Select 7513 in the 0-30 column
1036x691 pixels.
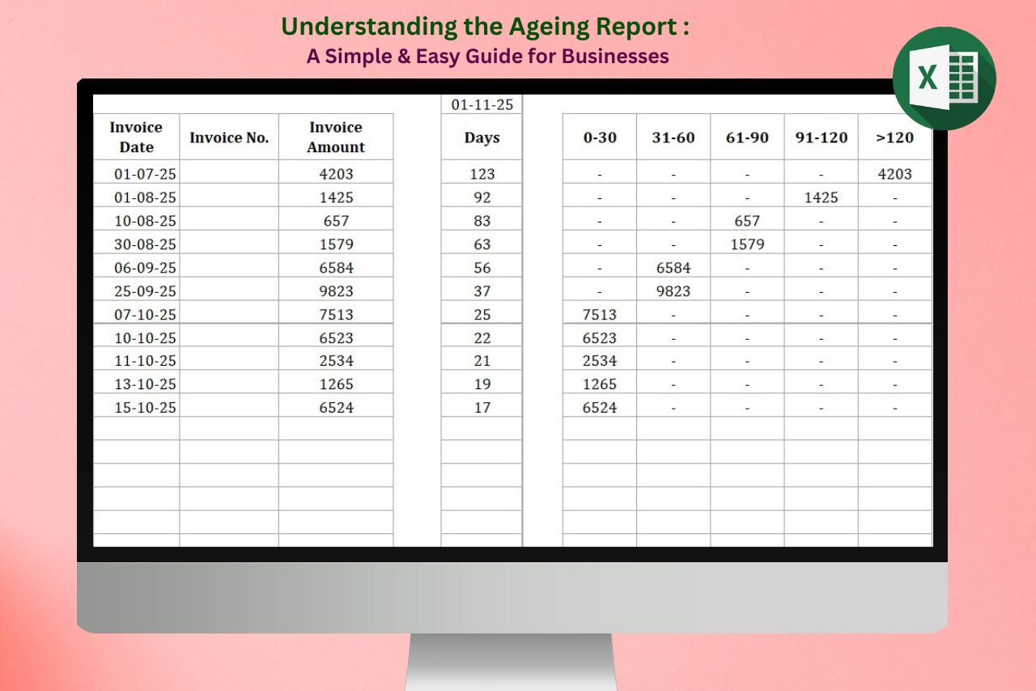pyautogui.click(x=600, y=314)
